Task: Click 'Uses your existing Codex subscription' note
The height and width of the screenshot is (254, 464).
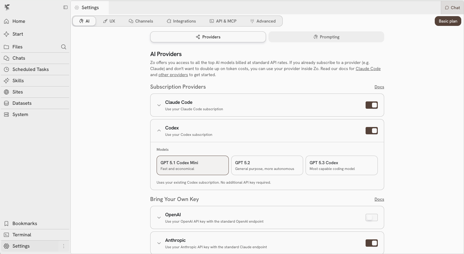Action: pyautogui.click(x=214, y=182)
